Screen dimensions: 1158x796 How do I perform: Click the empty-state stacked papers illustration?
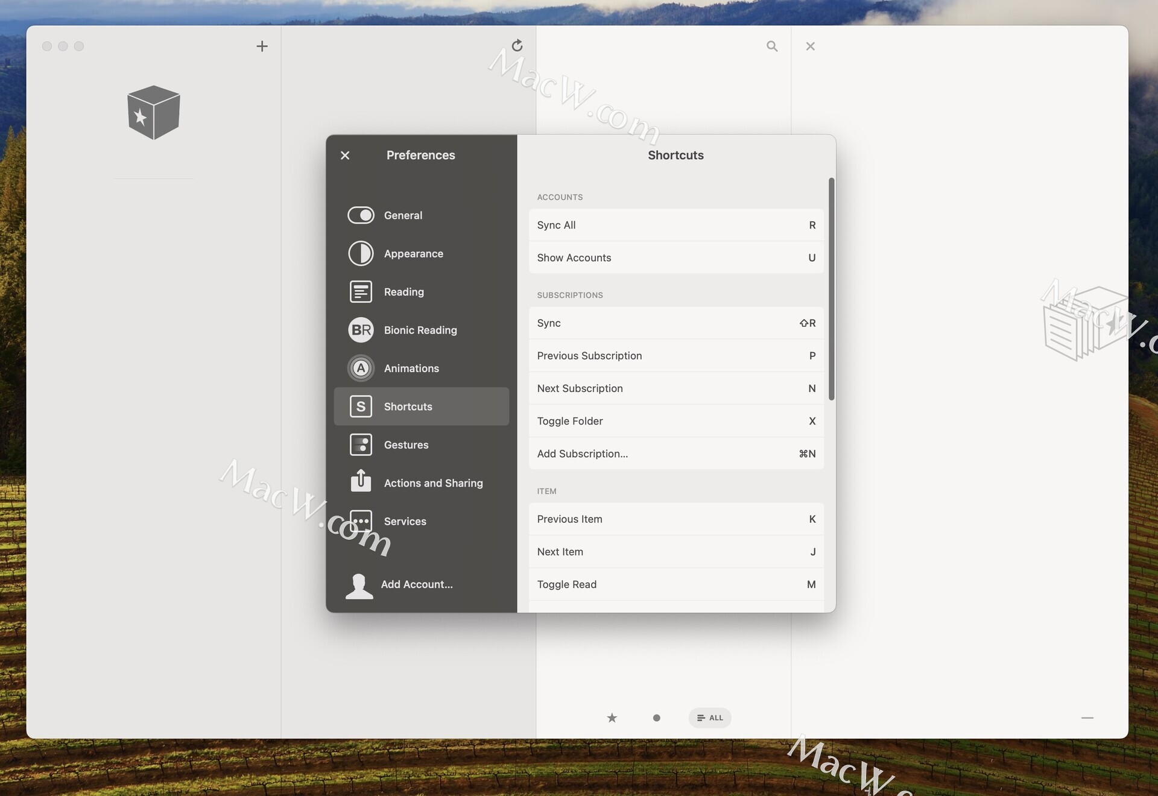(1086, 324)
